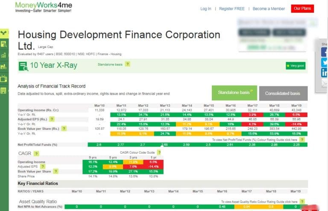Click the Very good rating badge

(x=296, y=66)
